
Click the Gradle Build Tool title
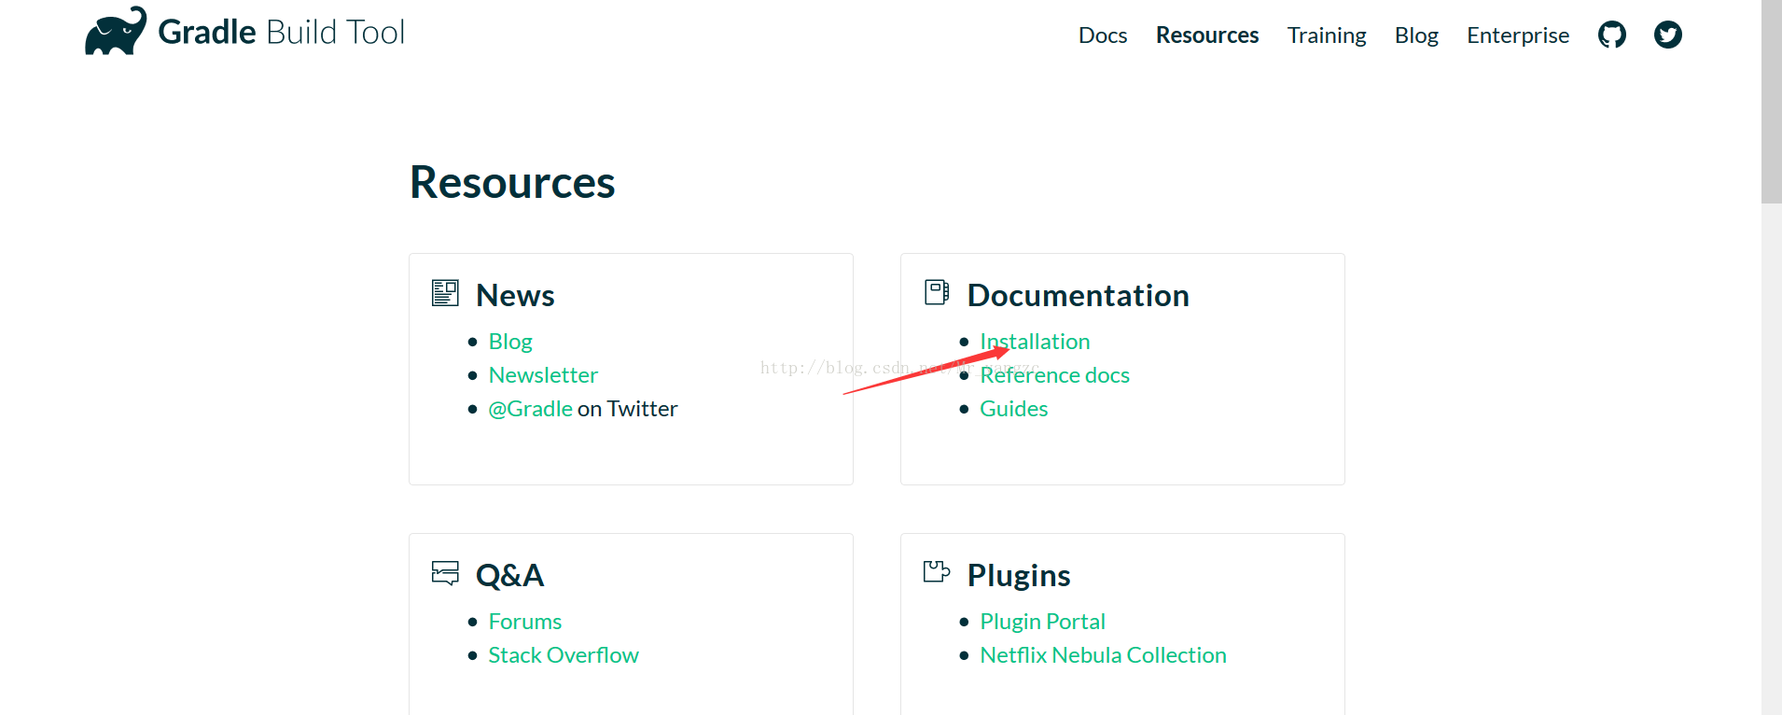click(x=282, y=32)
